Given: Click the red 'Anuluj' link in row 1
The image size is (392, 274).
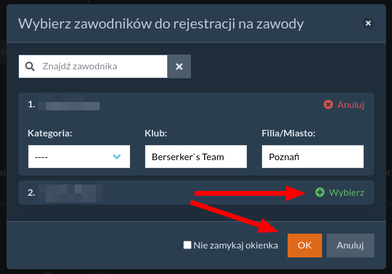Looking at the screenshot, I should click(x=350, y=104).
